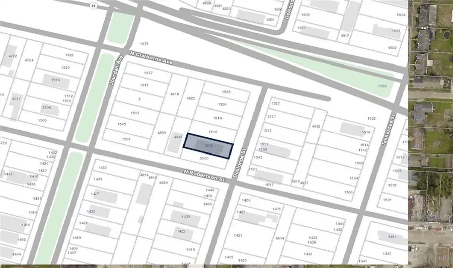Click the Tennessee St street label
Screen dimensions: 453x268
coord(388,129)
